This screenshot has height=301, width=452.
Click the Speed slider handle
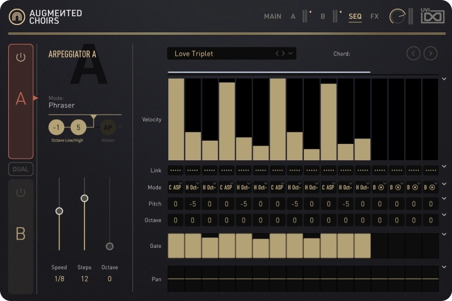[x=59, y=211]
